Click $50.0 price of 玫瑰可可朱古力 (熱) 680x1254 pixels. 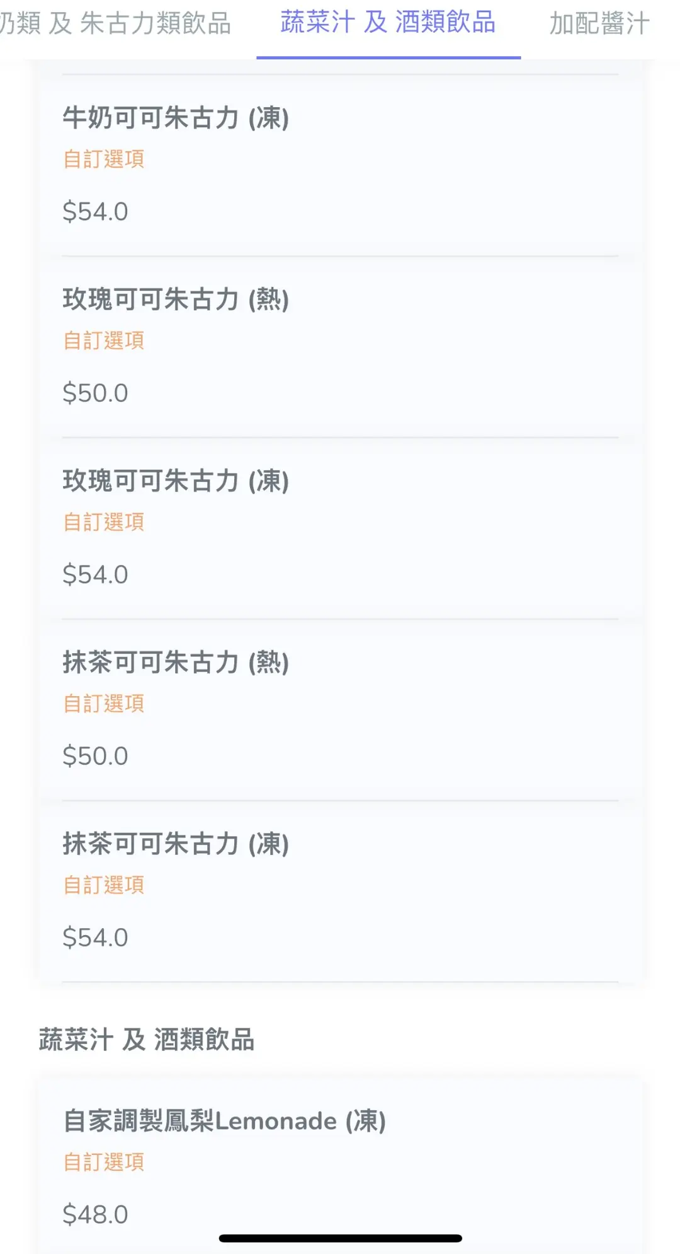pos(95,393)
